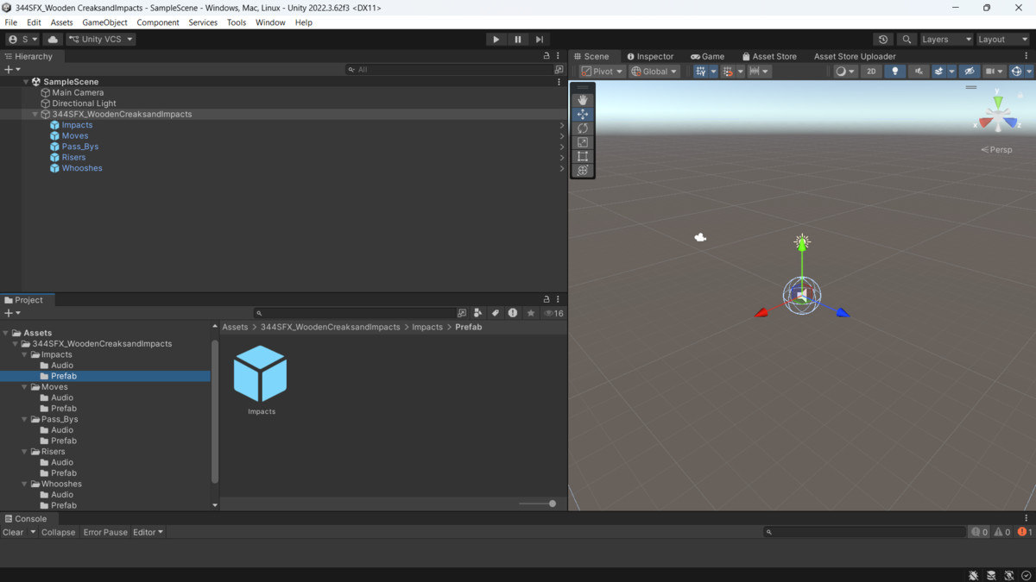The height and width of the screenshot is (582, 1036).
Task: Toggle Console warning count filter
Action: tap(1002, 532)
